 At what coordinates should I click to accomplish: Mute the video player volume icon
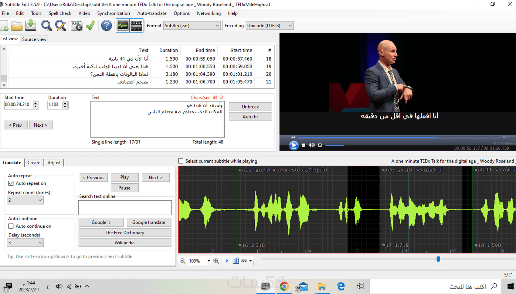(312, 145)
